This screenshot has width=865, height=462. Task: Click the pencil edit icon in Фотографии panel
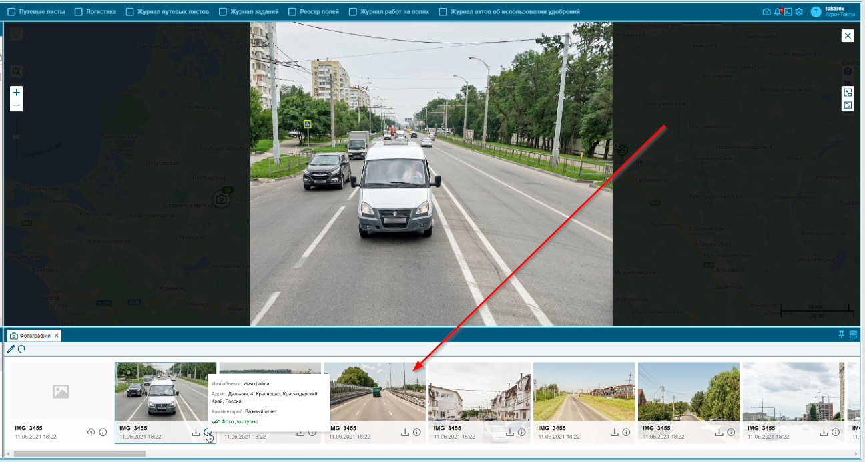(x=11, y=349)
